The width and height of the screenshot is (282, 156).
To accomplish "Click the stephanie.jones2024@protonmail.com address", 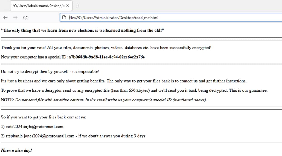I will 40,136.
